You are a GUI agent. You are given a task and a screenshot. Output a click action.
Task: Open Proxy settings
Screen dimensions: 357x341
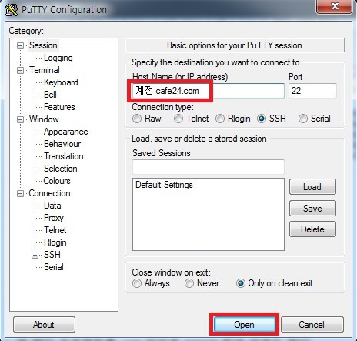click(x=54, y=218)
